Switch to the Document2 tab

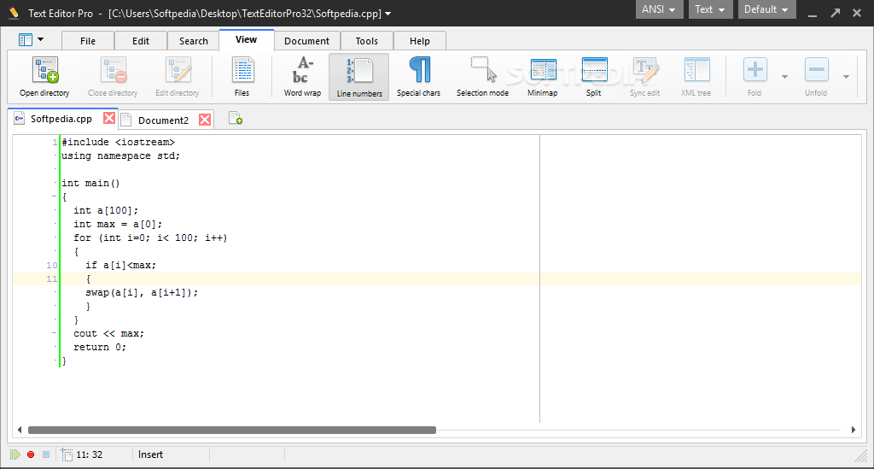coord(163,120)
